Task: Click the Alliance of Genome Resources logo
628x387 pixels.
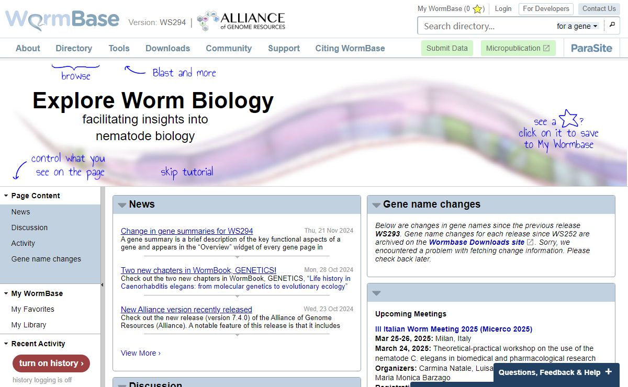Action: click(241, 21)
